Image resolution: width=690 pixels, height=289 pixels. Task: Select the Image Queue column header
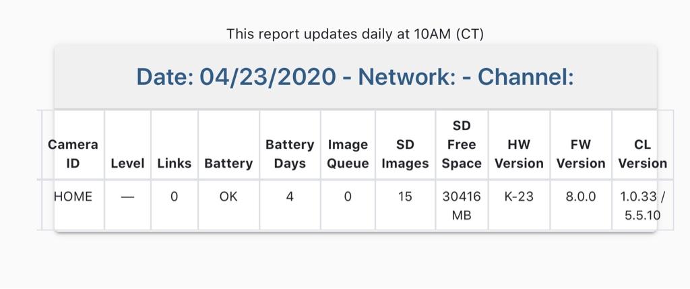click(x=348, y=154)
